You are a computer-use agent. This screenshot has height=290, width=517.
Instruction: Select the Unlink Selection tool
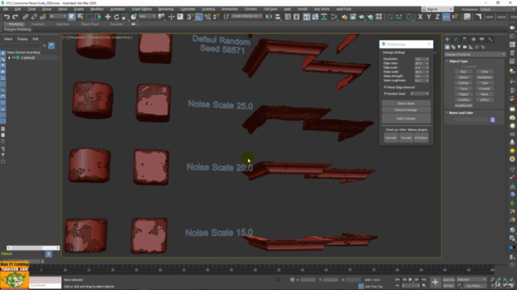pyautogui.click(x=34, y=17)
